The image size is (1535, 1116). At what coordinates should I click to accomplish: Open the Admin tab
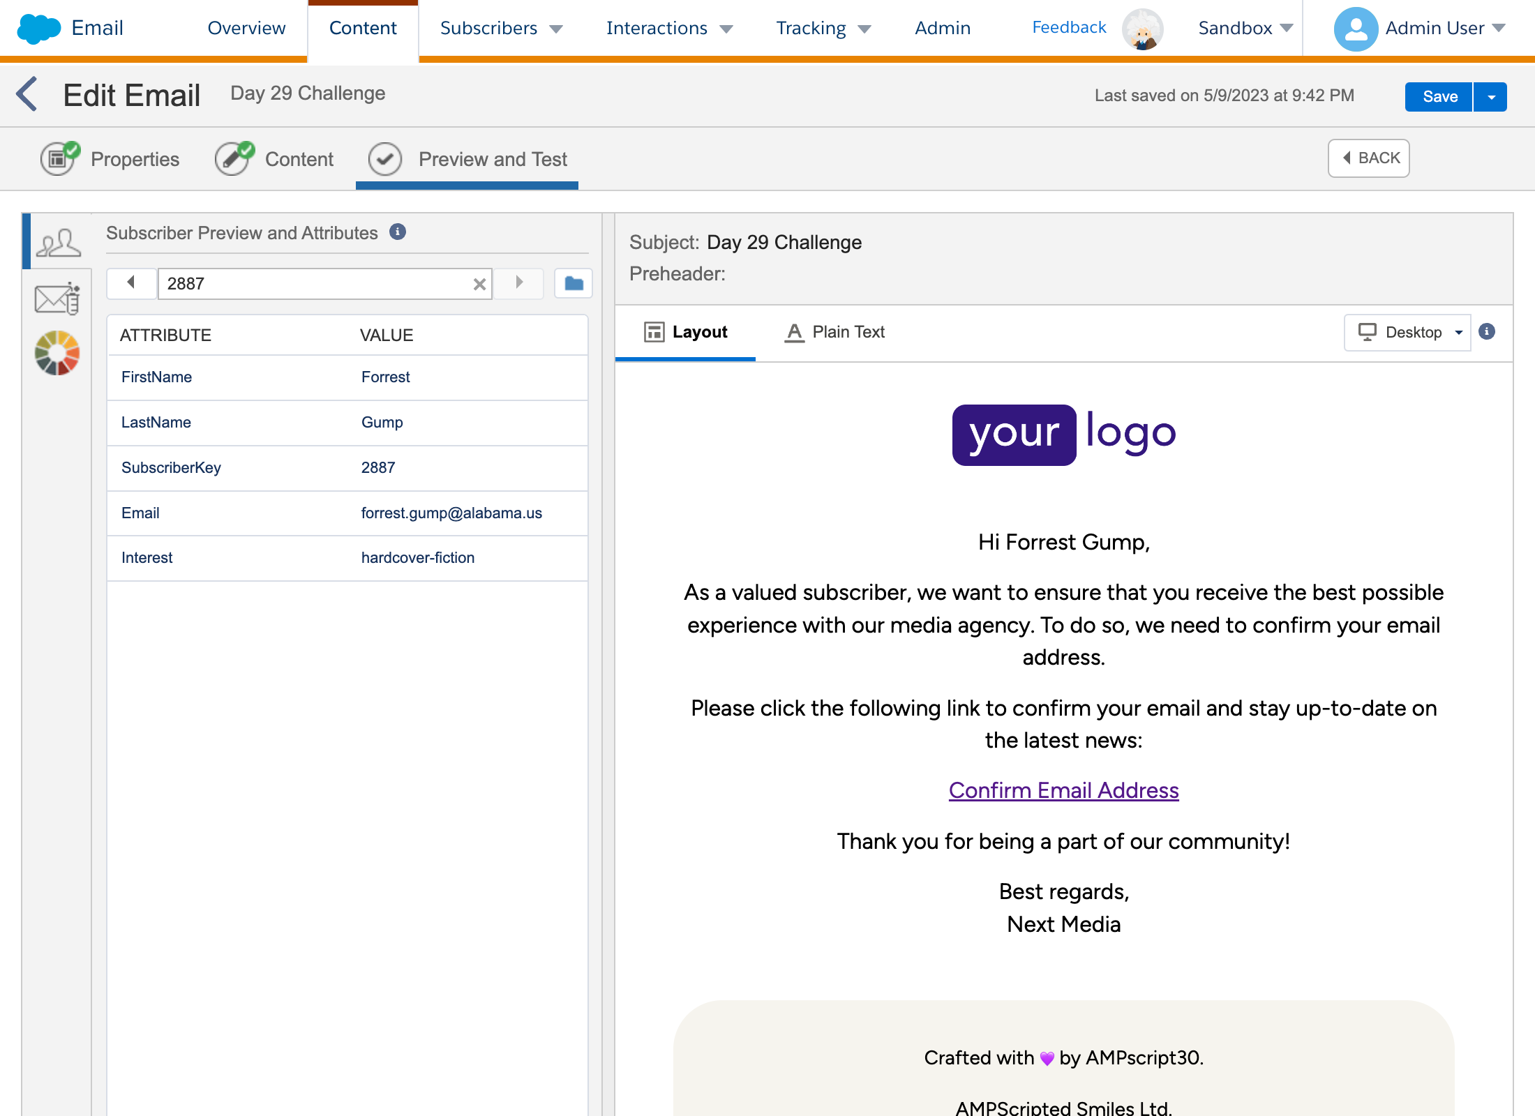pos(943,28)
